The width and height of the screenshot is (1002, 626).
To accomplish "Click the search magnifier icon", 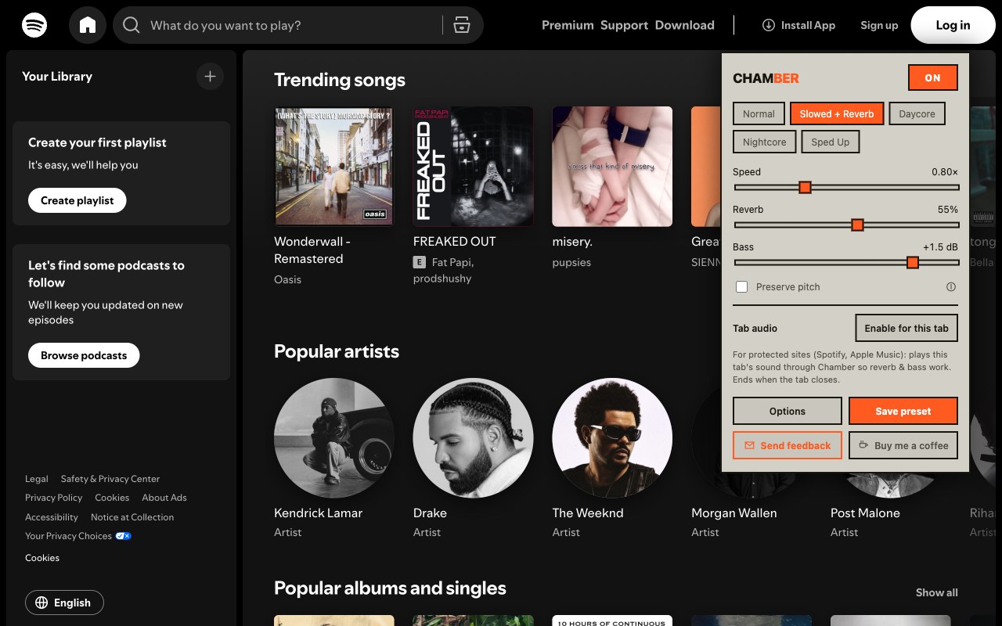I will pos(132,25).
